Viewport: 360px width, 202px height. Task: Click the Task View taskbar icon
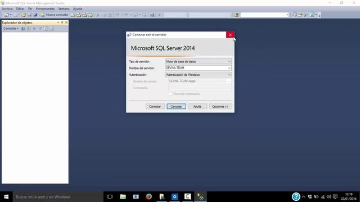pyautogui.click(x=110, y=197)
